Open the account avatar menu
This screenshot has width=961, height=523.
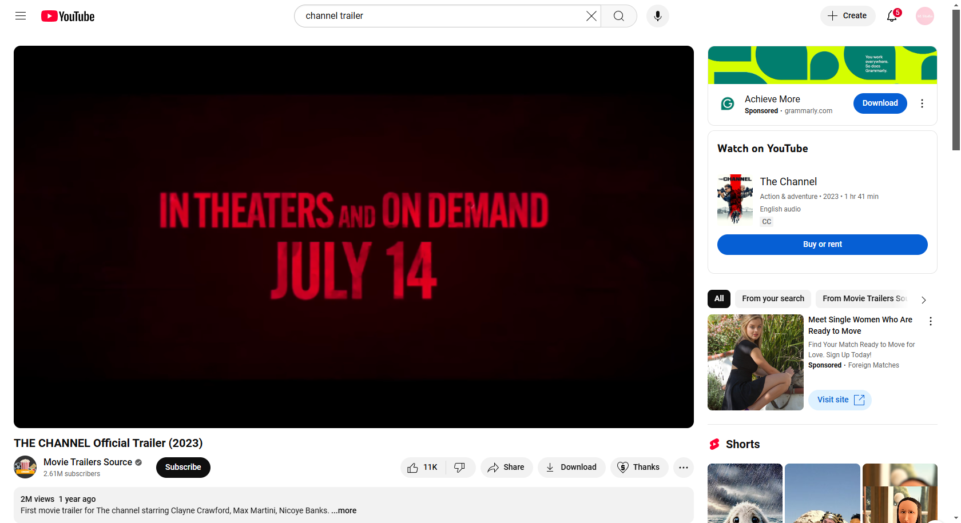pyautogui.click(x=925, y=16)
